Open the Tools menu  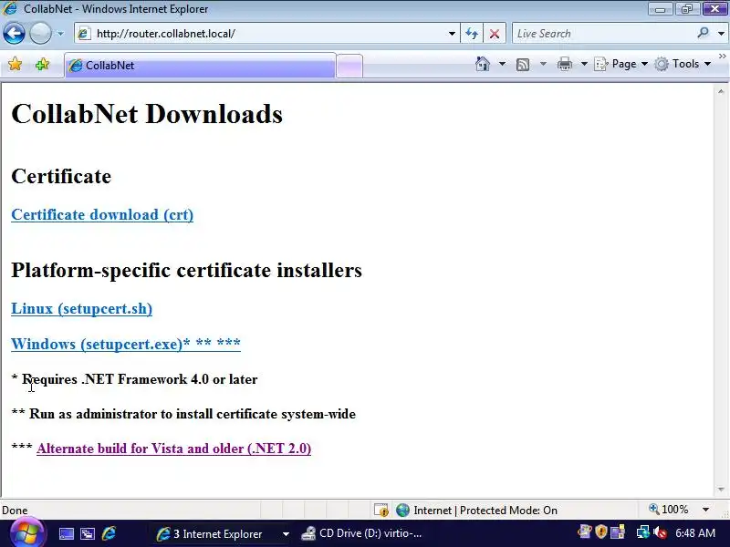(683, 64)
